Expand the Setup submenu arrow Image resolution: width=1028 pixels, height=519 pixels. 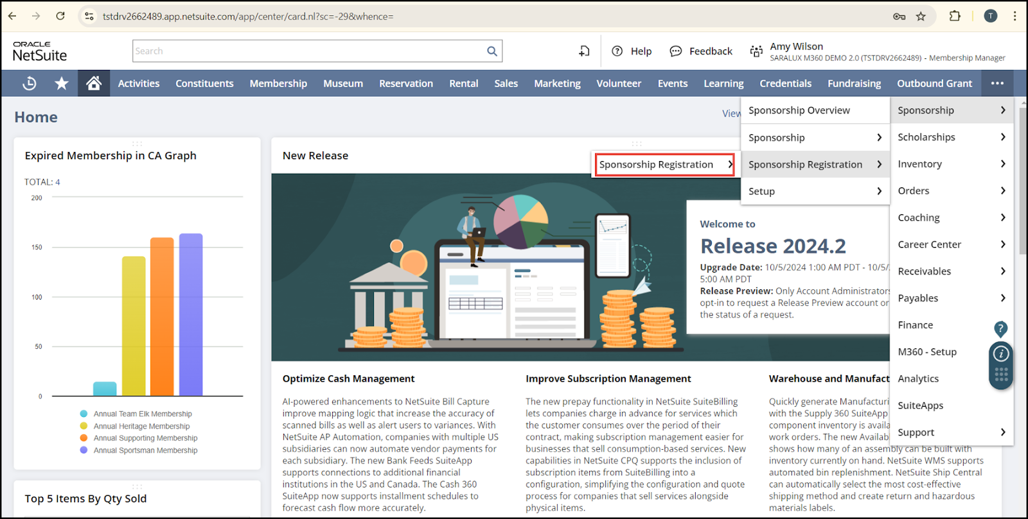[x=879, y=191]
